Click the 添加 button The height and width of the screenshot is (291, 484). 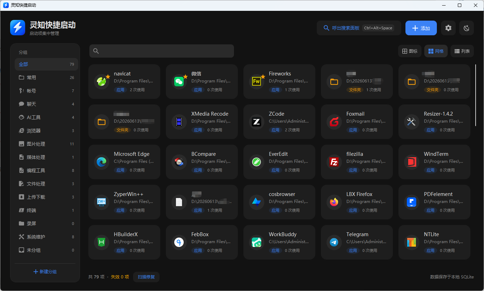(x=421, y=28)
